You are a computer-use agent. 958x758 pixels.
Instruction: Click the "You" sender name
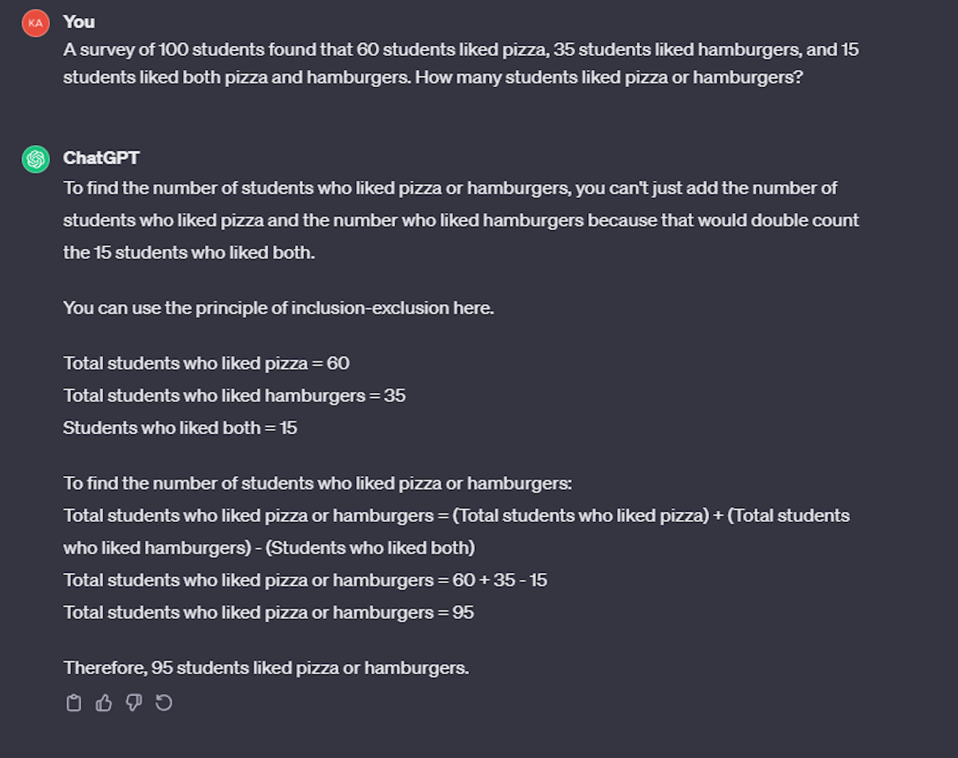(79, 22)
